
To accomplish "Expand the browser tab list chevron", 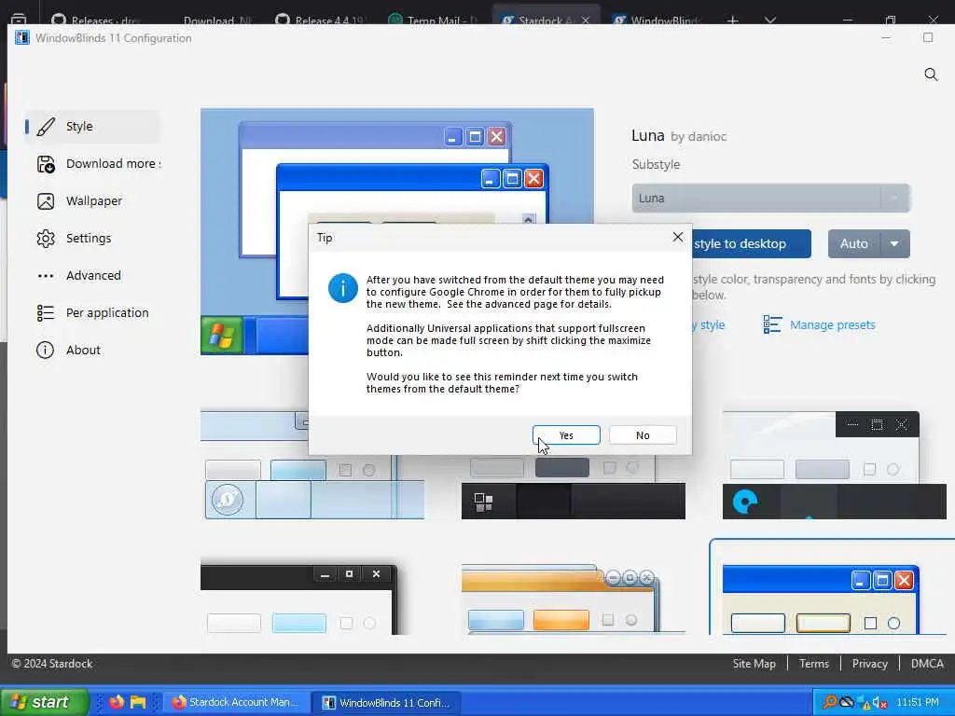I will 770,21.
